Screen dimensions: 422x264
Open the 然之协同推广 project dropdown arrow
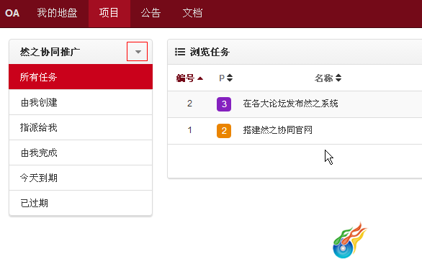coord(138,51)
